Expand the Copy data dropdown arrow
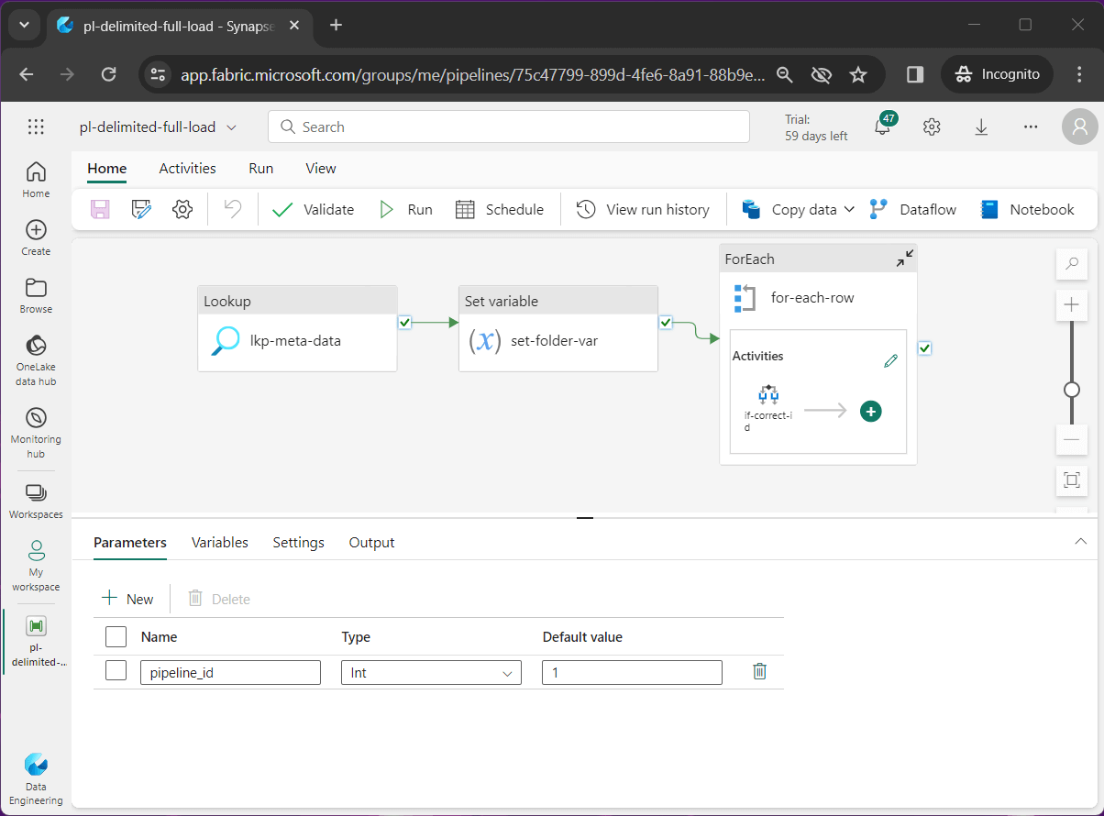The width and height of the screenshot is (1104, 816). [x=849, y=209]
